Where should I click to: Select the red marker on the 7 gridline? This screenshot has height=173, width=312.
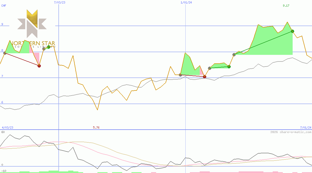204,77
